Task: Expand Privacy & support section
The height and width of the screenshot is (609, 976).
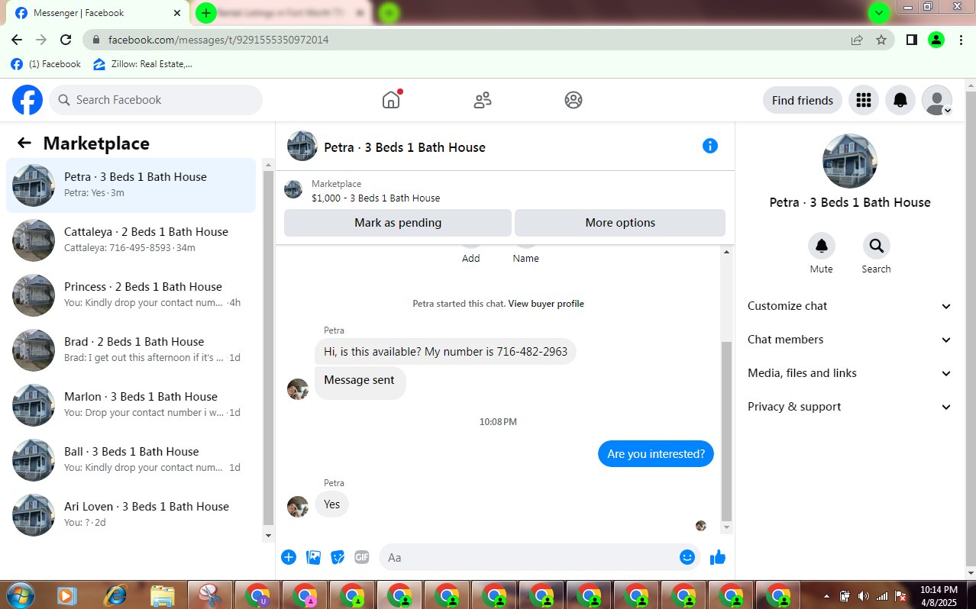Action: coord(850,407)
